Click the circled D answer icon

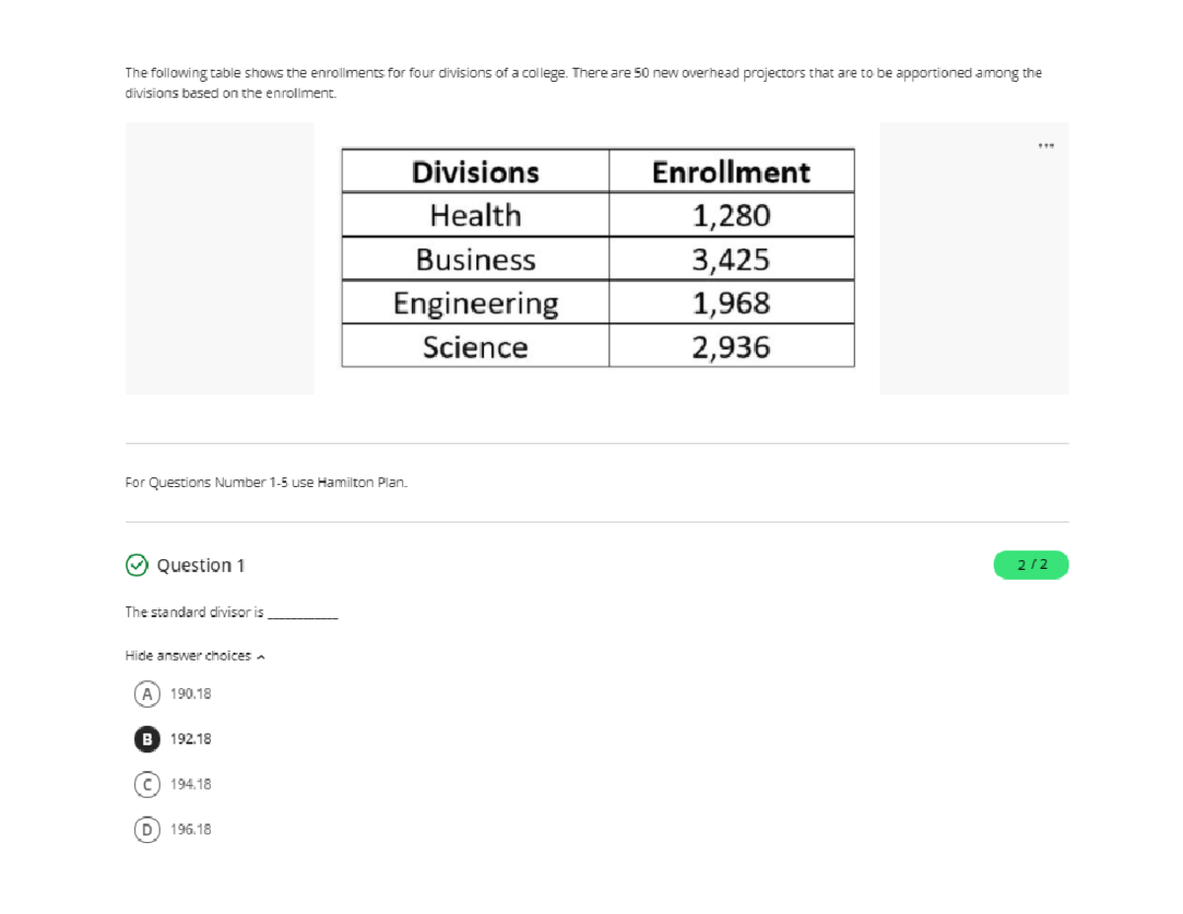tap(146, 829)
